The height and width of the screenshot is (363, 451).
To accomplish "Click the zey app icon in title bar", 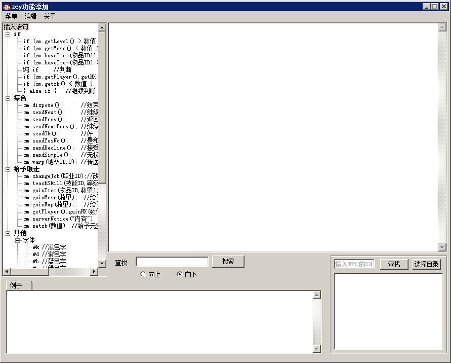I will (7, 7).
